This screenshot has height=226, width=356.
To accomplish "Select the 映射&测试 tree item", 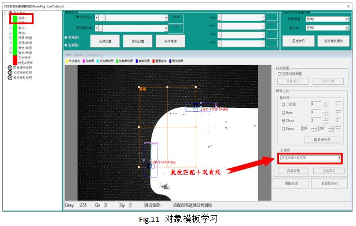I will click(25, 63).
